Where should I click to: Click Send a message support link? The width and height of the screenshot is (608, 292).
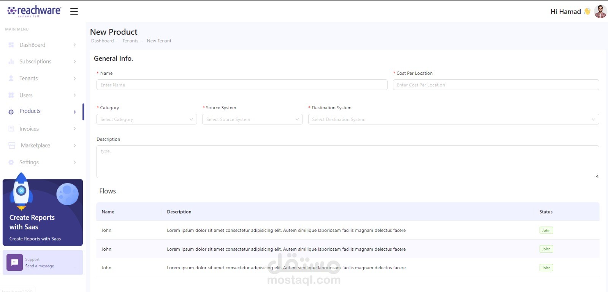[40, 266]
